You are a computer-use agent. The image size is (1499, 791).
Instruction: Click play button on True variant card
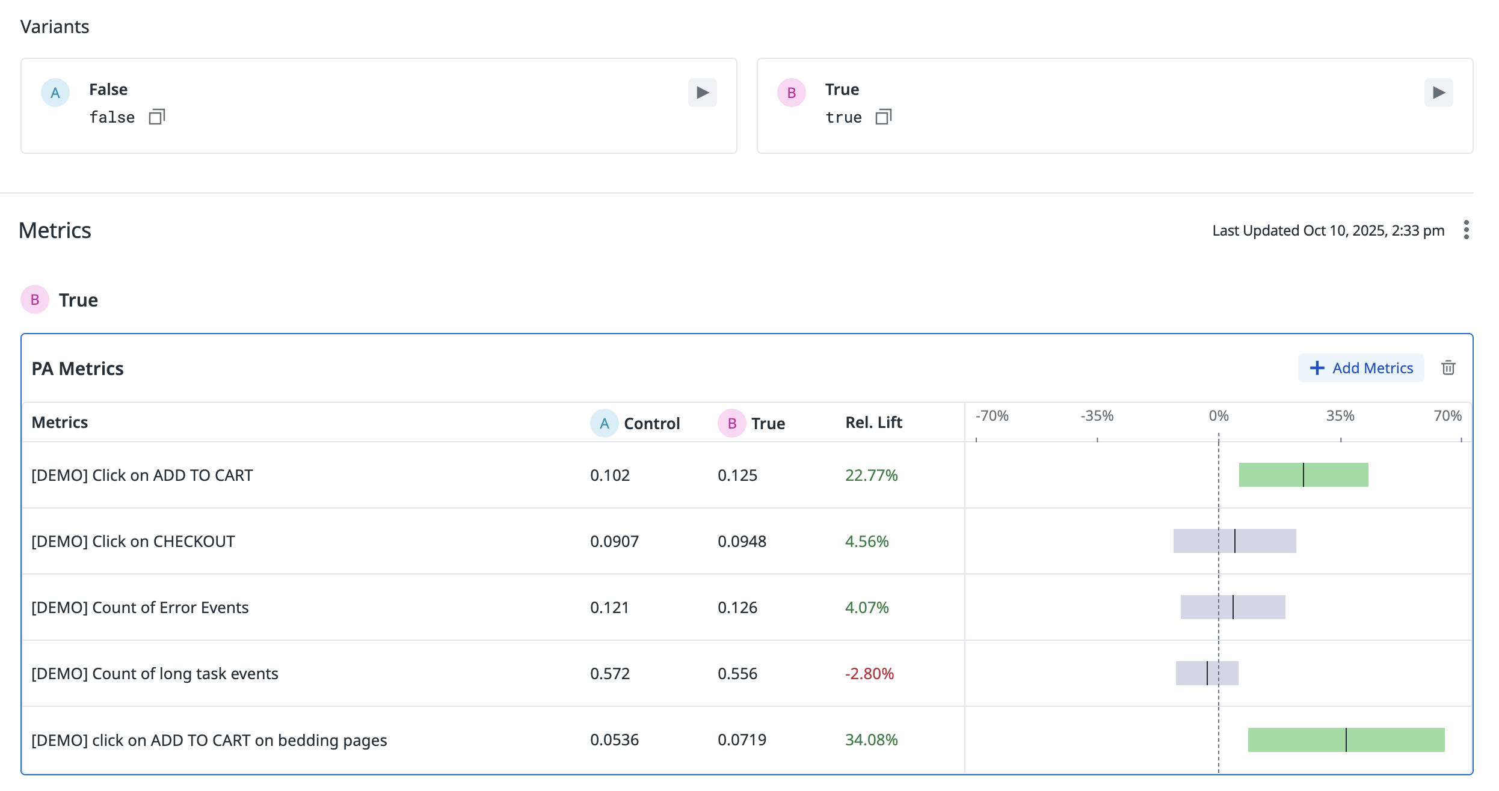tap(1438, 93)
